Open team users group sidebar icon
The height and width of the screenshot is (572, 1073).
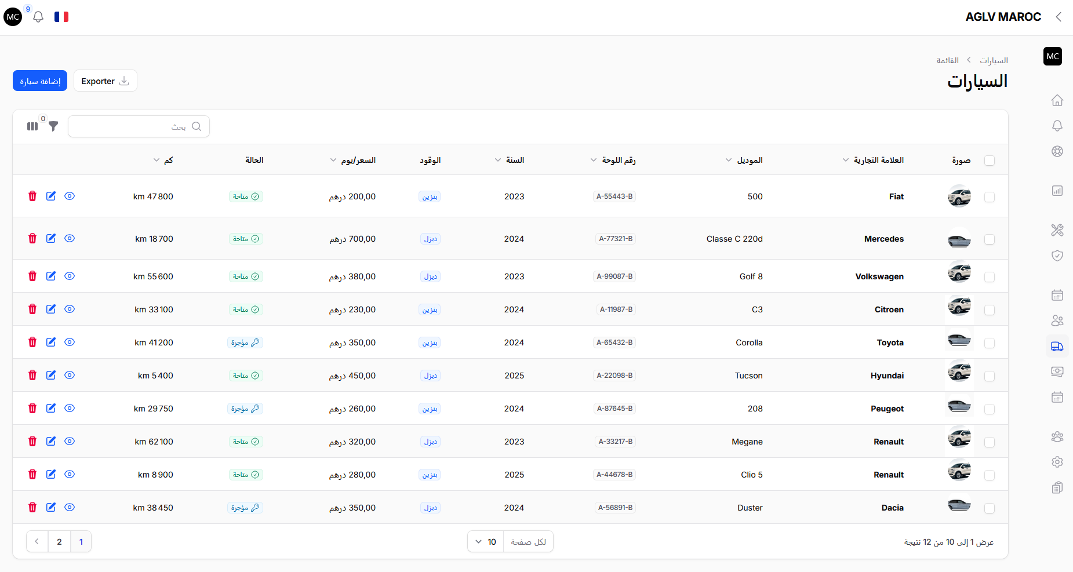[1057, 436]
